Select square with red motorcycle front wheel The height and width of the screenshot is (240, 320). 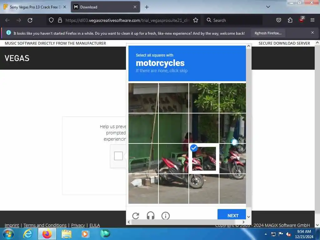(204, 189)
